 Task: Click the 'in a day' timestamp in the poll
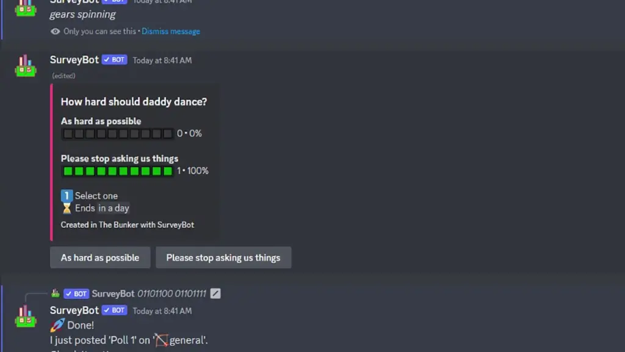coord(114,208)
